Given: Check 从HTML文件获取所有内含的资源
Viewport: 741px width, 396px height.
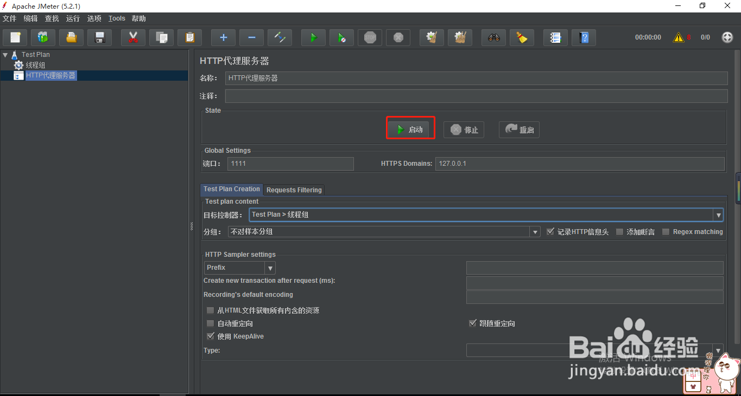Looking at the screenshot, I should 211,310.
